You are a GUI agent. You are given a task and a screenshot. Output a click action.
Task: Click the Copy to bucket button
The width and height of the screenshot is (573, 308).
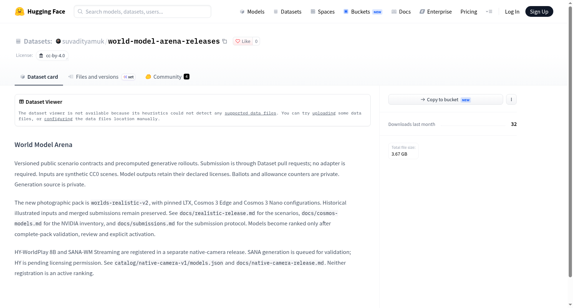pyautogui.click(x=446, y=99)
